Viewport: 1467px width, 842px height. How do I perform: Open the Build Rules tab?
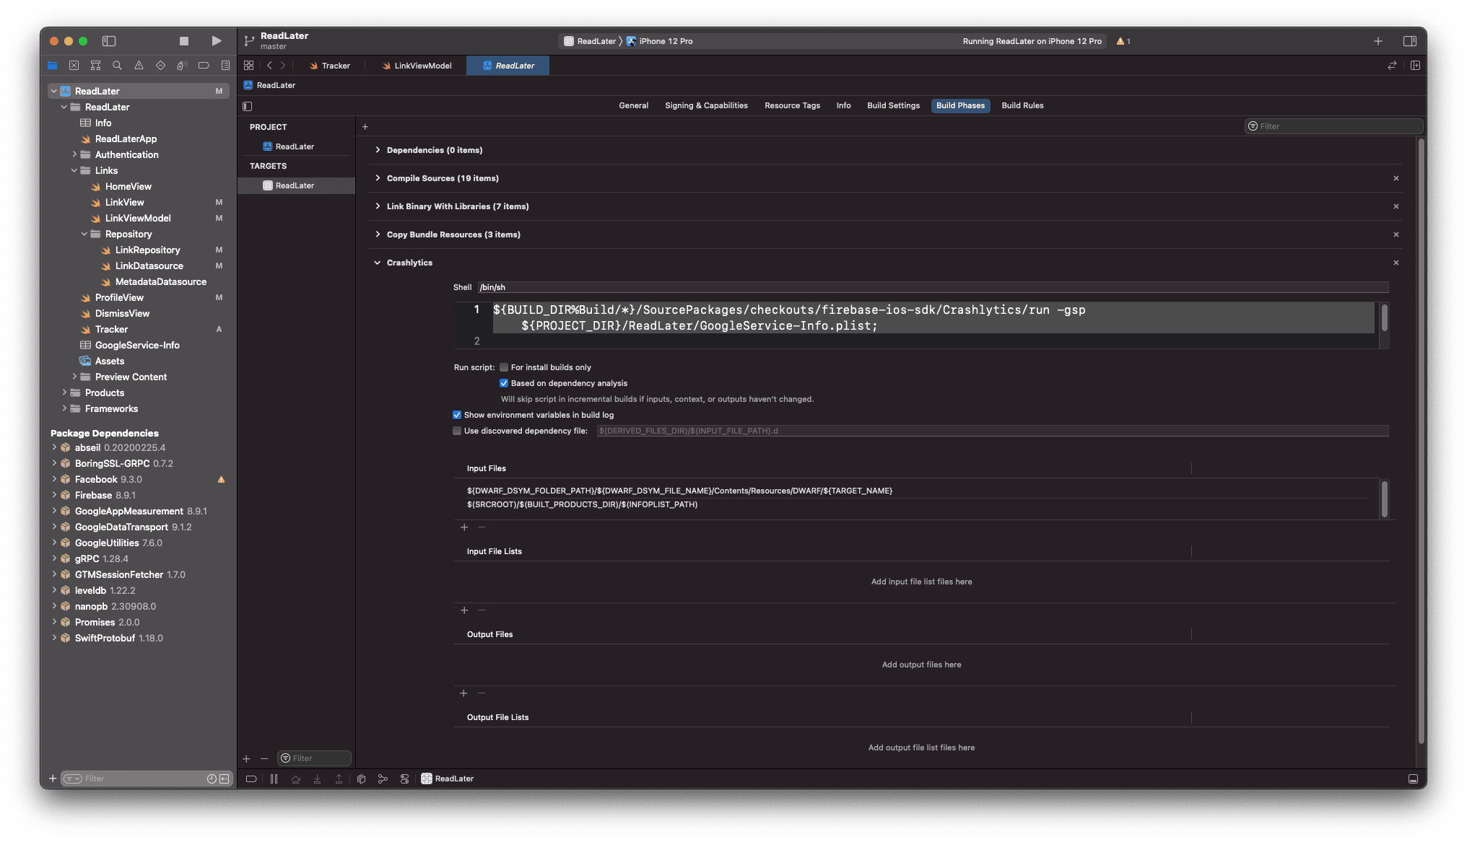coord(1022,105)
